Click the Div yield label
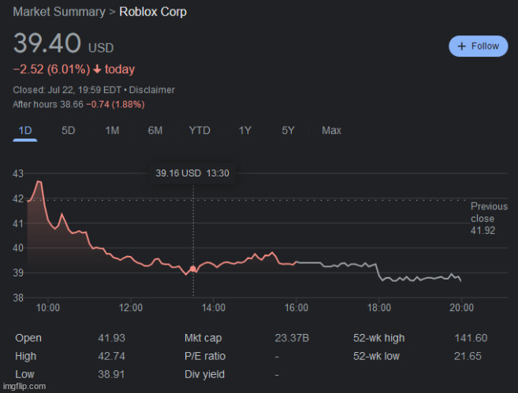Image resolution: width=518 pixels, height=393 pixels. pyautogui.click(x=204, y=374)
